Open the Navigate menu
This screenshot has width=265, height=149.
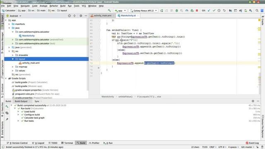25,6
